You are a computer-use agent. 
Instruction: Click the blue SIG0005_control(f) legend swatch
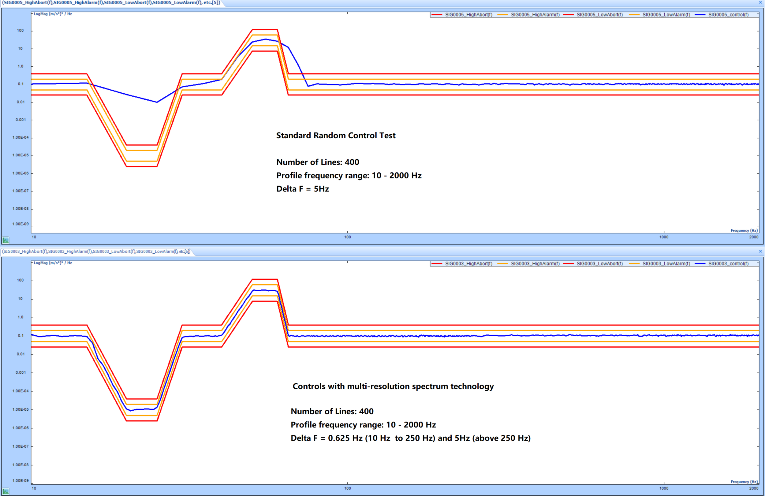coord(700,15)
